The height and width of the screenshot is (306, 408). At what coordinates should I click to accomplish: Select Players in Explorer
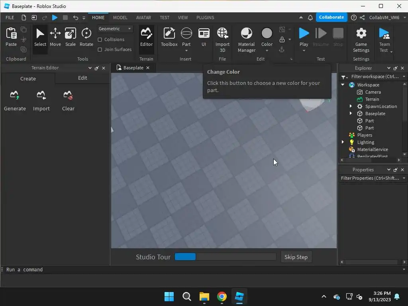365,135
